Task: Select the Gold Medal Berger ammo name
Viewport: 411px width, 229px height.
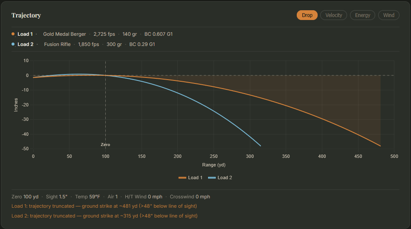Action: coord(64,34)
